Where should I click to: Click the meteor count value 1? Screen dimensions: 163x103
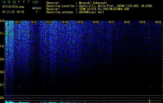(x=37, y=12)
